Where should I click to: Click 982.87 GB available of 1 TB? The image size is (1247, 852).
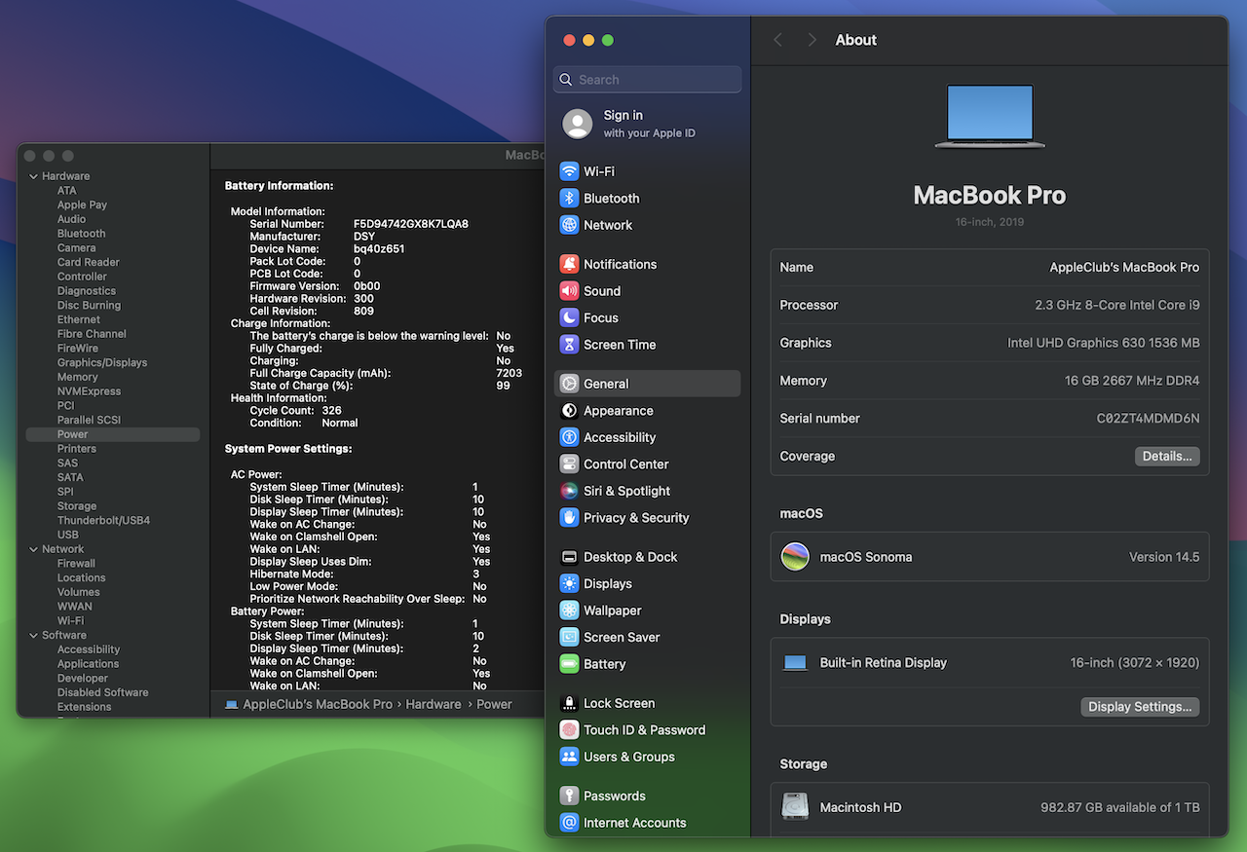[x=1120, y=807]
